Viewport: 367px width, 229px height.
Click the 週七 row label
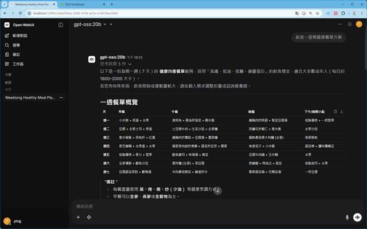pos(106,172)
